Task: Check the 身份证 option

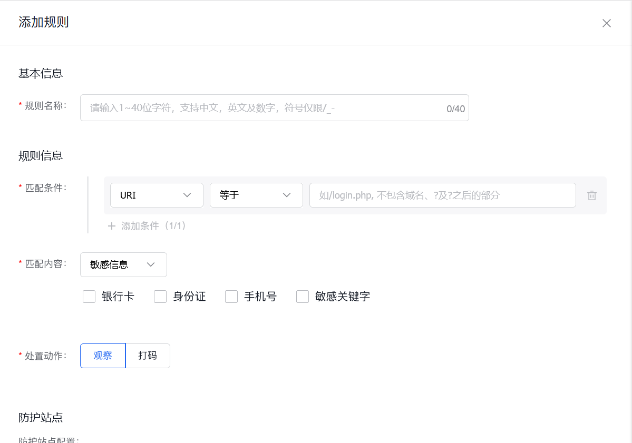Action: point(160,297)
